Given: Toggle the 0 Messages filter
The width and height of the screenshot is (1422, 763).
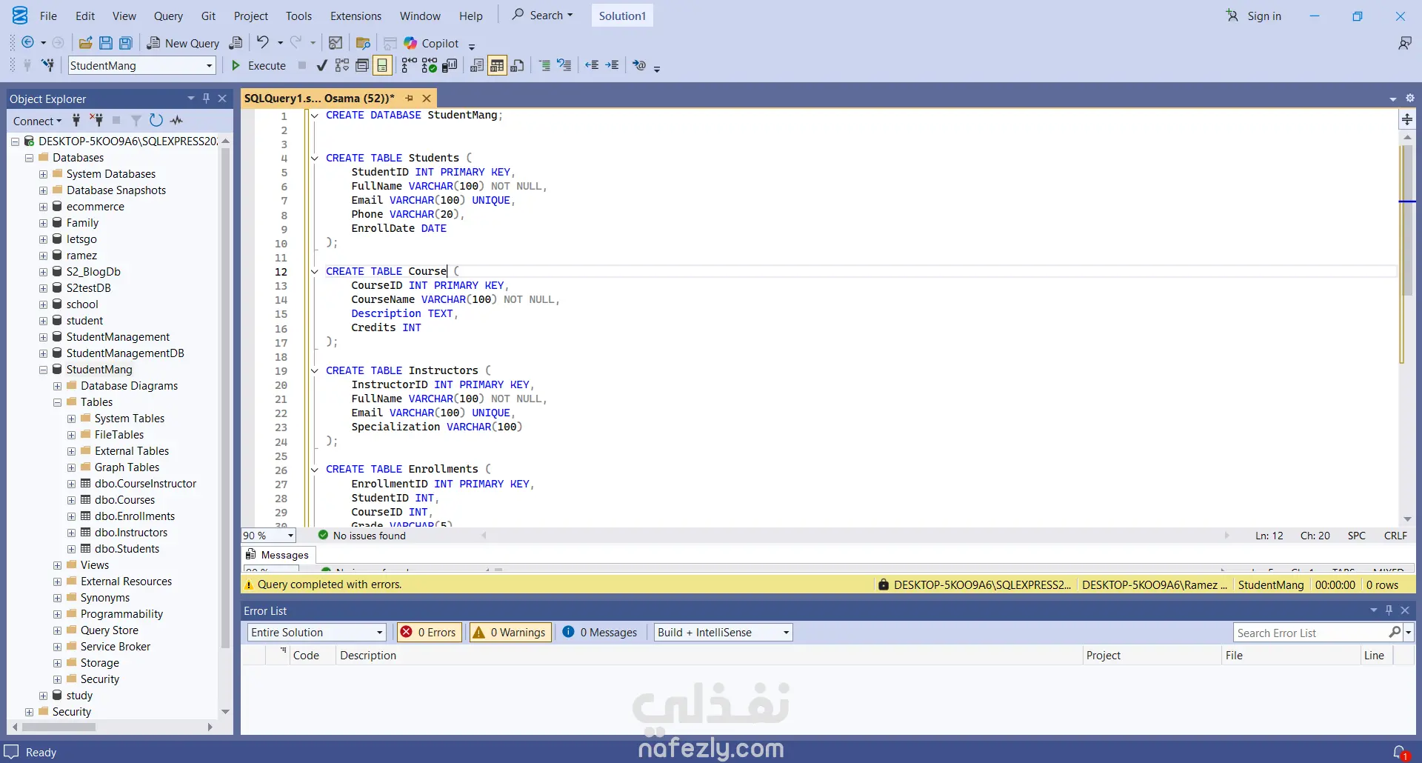Looking at the screenshot, I should [600, 632].
